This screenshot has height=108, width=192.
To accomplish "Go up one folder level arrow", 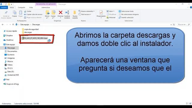I will tap(13, 25).
